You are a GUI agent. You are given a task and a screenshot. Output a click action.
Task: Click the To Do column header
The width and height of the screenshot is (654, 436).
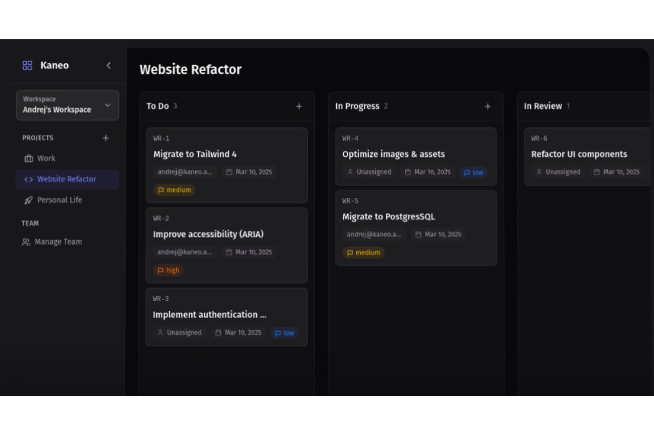click(x=227, y=106)
